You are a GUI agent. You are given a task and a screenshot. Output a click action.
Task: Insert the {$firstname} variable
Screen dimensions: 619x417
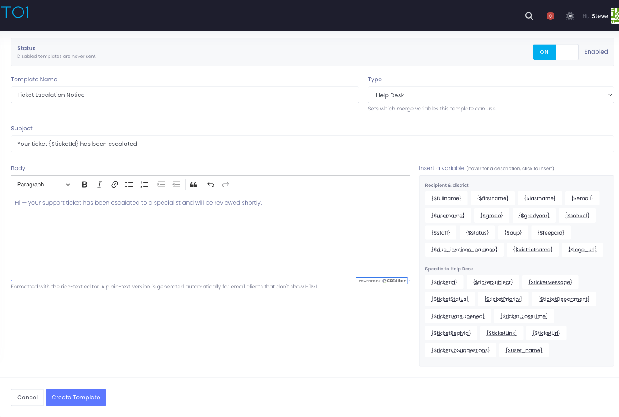point(493,198)
